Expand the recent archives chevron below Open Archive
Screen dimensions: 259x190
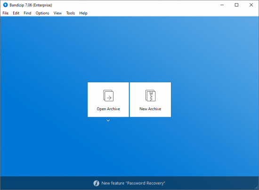point(108,120)
